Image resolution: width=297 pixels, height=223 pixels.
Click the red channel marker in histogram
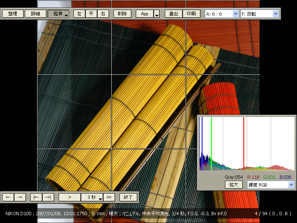244,144
